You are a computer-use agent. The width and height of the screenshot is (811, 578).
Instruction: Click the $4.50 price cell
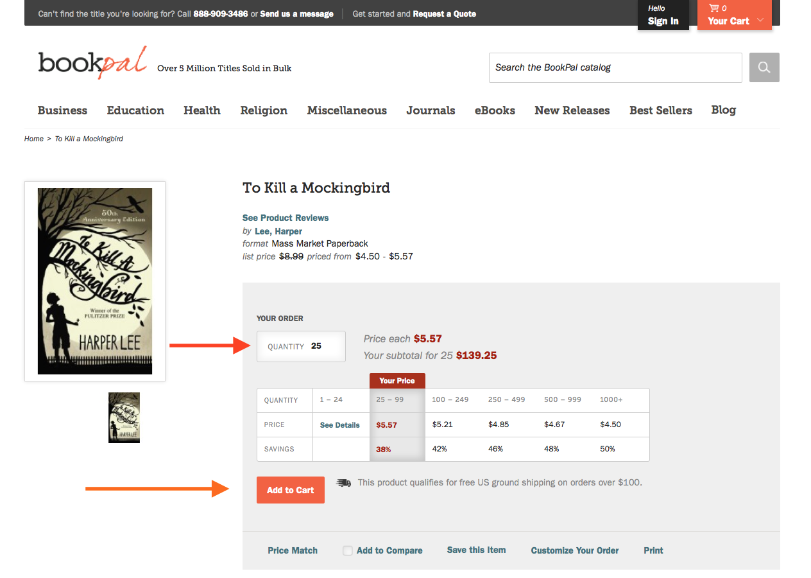point(610,425)
